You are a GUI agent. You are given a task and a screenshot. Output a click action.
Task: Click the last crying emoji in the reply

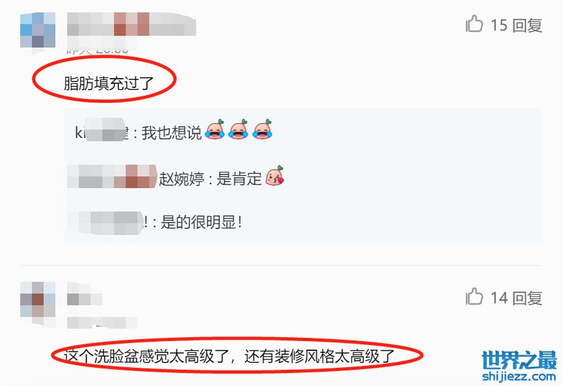[x=263, y=130]
